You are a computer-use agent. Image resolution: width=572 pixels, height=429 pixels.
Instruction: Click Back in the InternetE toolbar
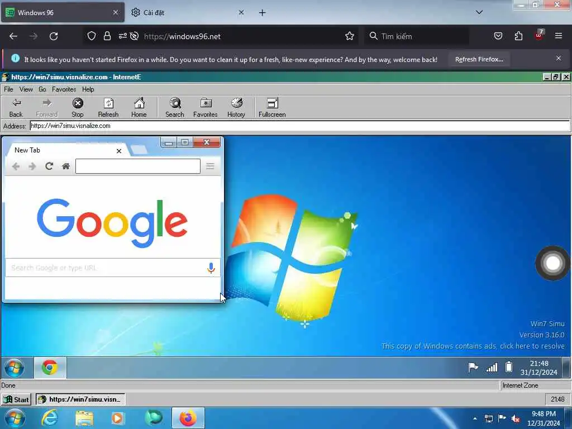pos(16,108)
